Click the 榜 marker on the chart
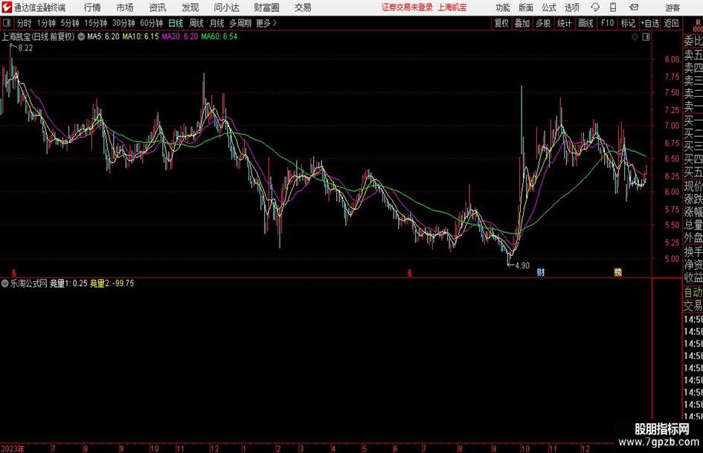 click(x=617, y=272)
